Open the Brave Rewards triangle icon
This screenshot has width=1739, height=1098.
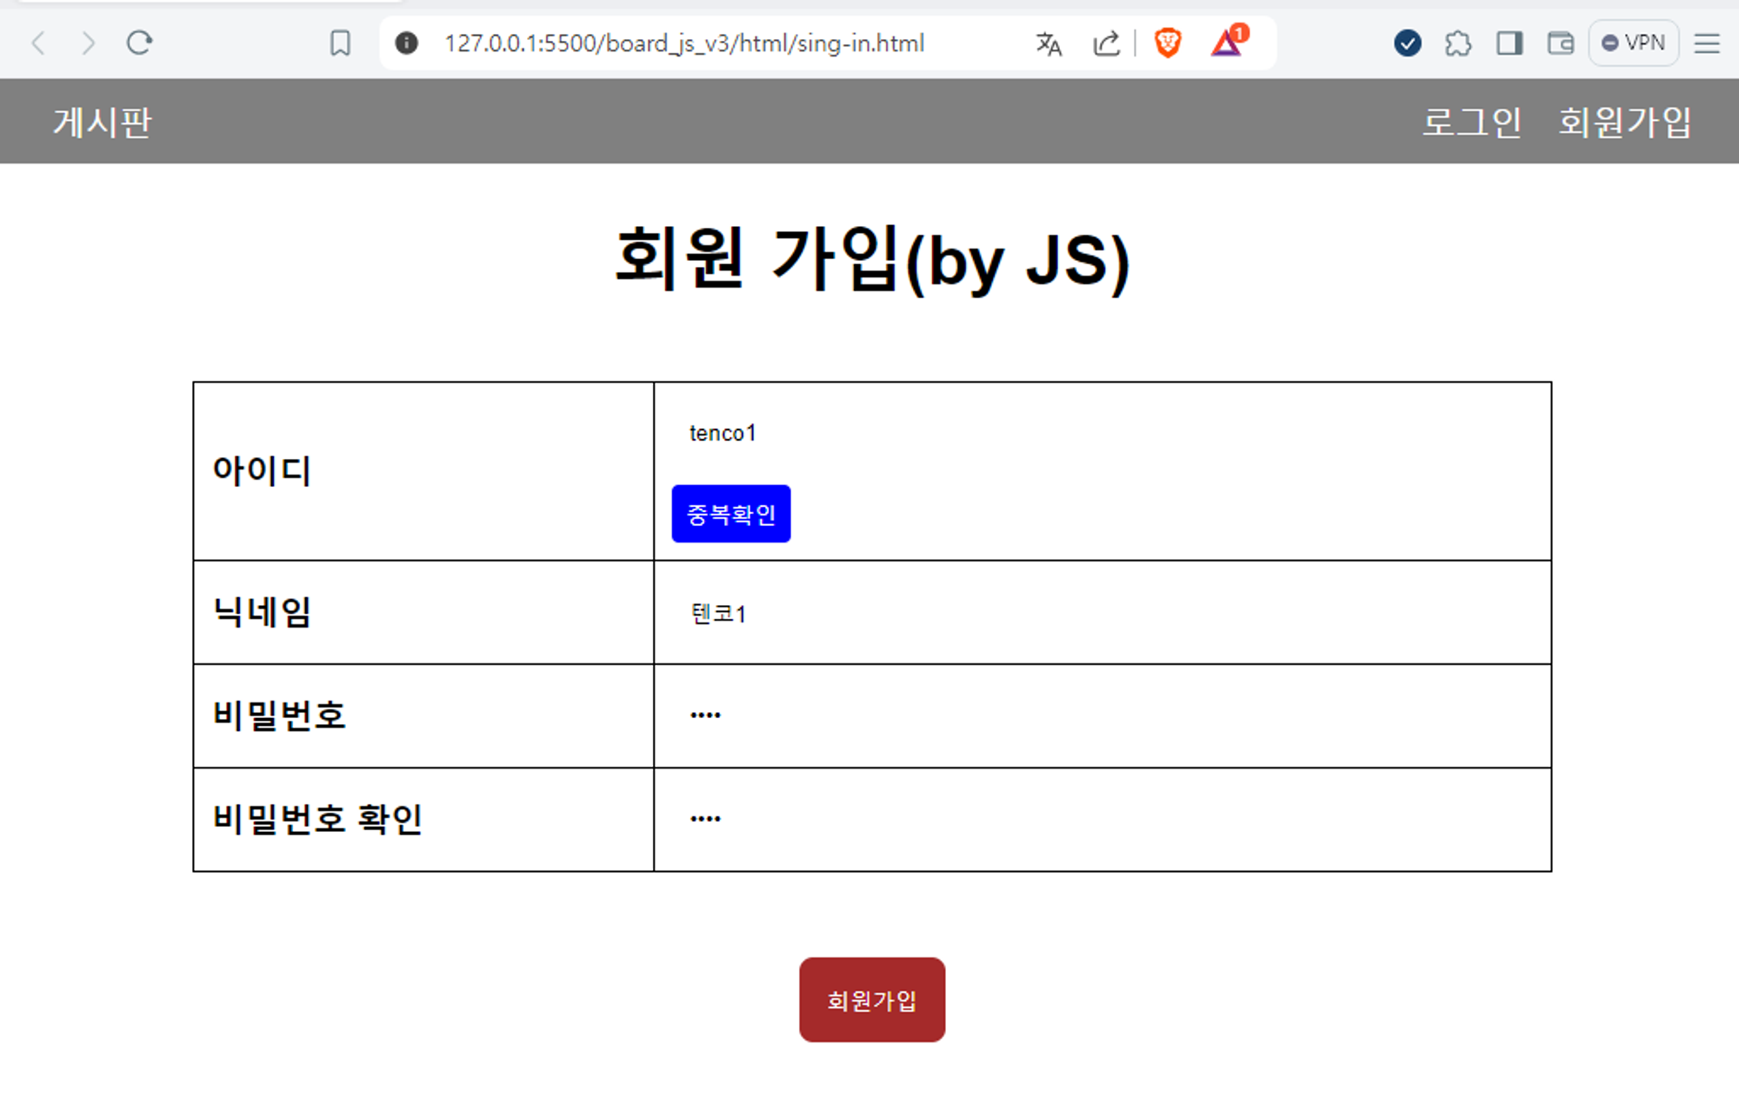(1227, 43)
